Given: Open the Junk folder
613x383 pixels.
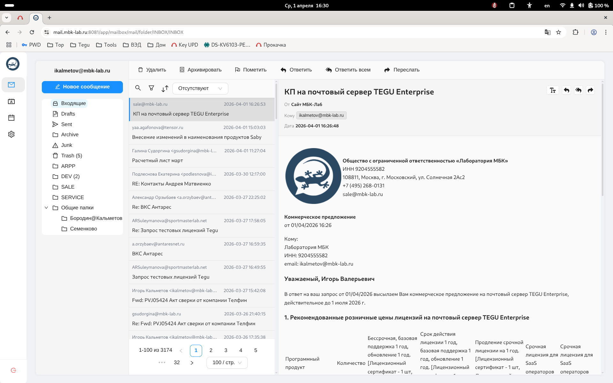Looking at the screenshot, I should (x=67, y=145).
